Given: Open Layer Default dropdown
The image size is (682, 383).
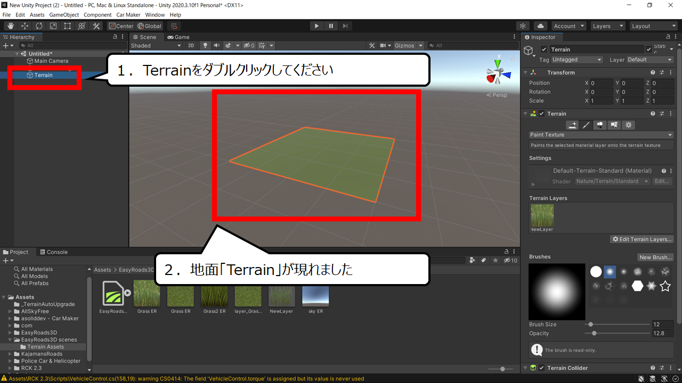Looking at the screenshot, I should [649, 60].
